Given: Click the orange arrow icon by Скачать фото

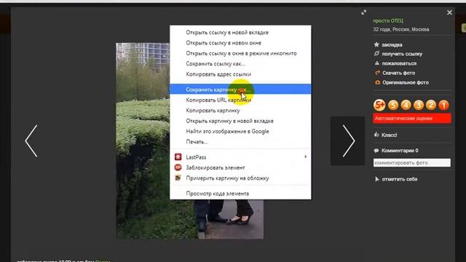Looking at the screenshot, I should [377, 73].
